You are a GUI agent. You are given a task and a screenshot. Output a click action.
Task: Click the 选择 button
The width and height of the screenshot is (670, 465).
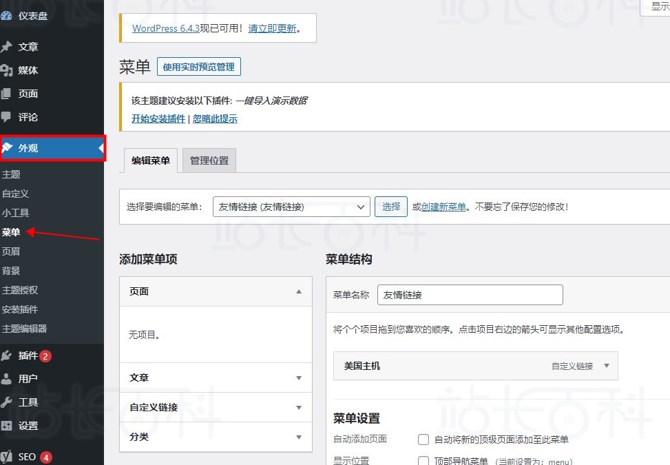coord(391,207)
